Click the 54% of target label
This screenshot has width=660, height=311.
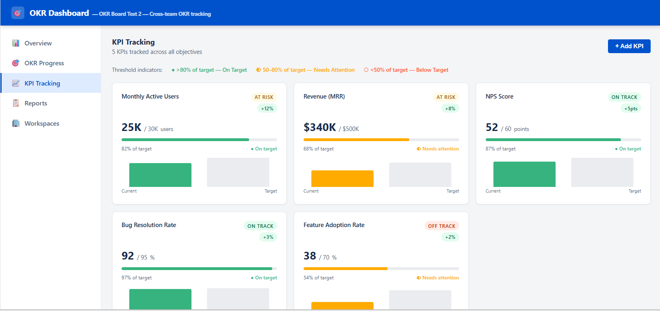pos(319,278)
